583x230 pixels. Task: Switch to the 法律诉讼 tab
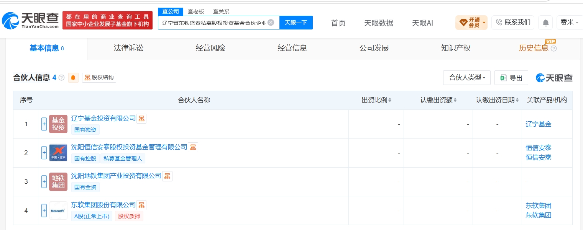[128, 48]
